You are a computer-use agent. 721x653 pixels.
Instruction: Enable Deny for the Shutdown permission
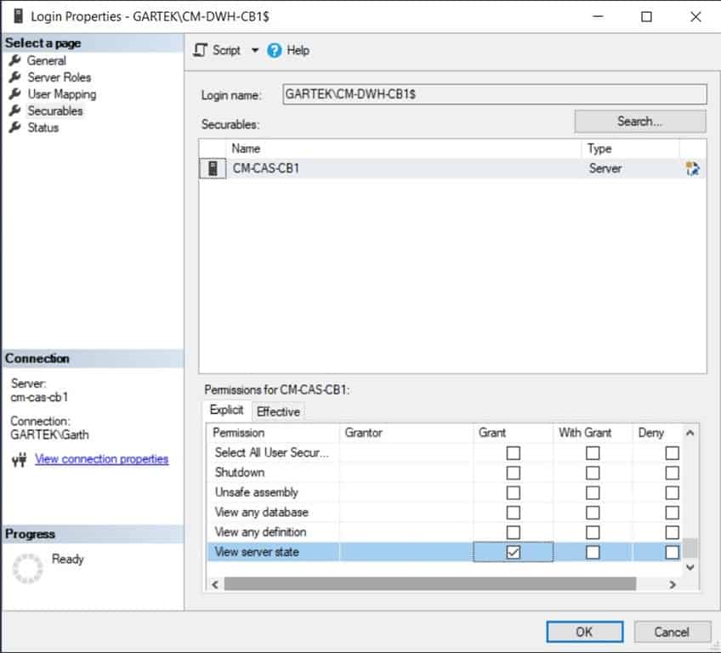click(x=671, y=473)
